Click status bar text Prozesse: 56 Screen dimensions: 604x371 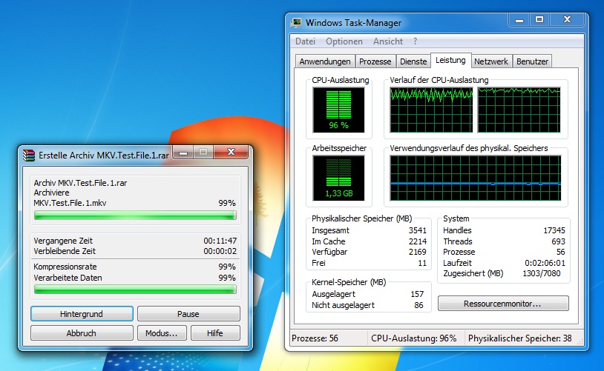[x=315, y=338]
